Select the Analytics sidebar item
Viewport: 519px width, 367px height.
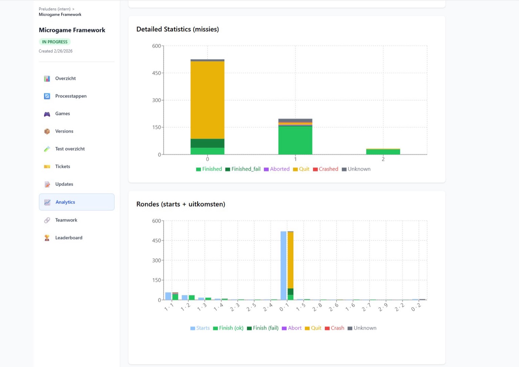(x=77, y=202)
